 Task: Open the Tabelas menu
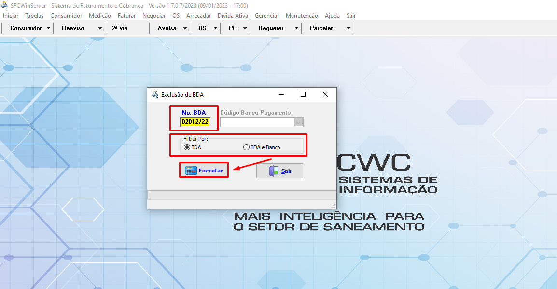pos(34,15)
